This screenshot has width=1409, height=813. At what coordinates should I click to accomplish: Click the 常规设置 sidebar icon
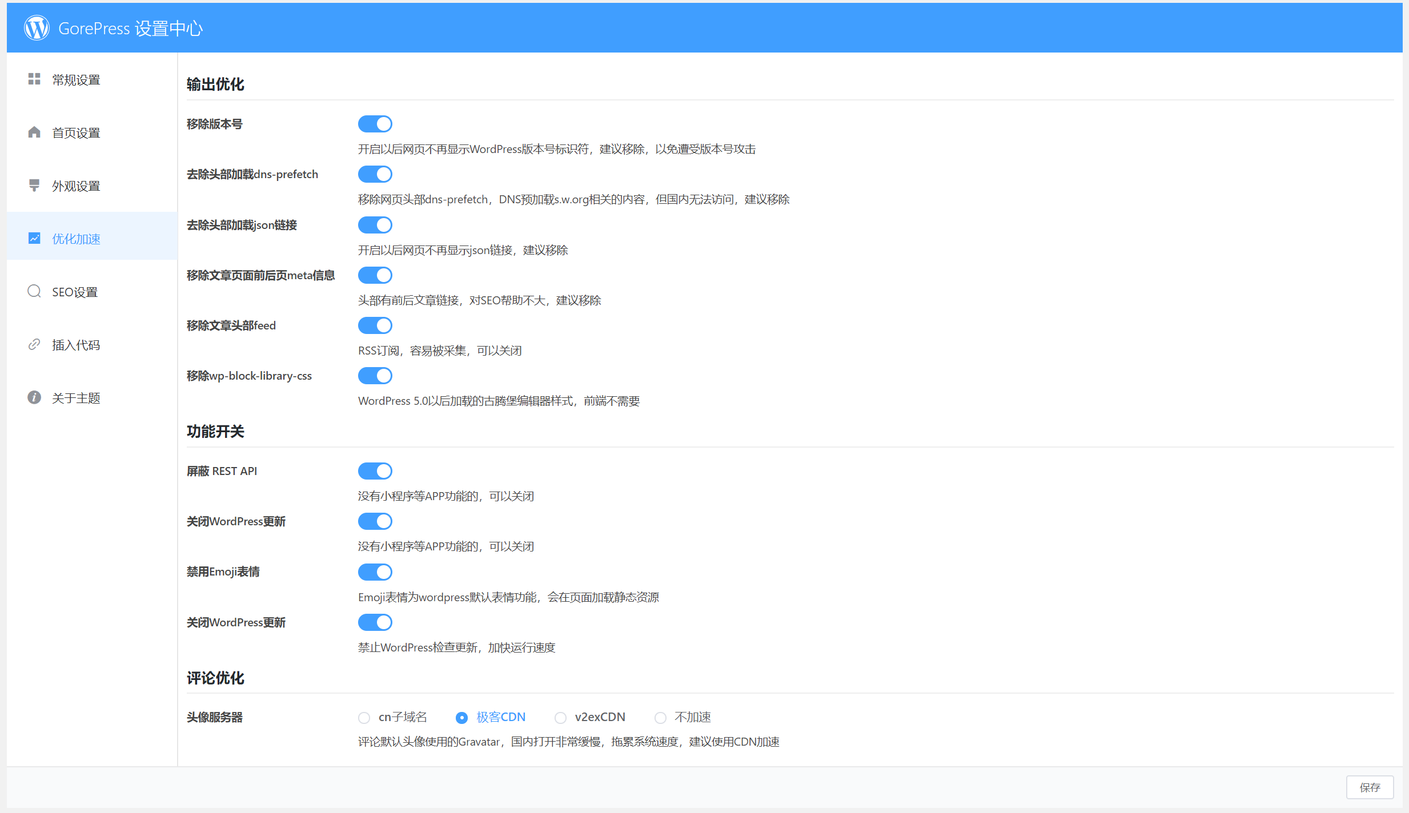pos(34,79)
